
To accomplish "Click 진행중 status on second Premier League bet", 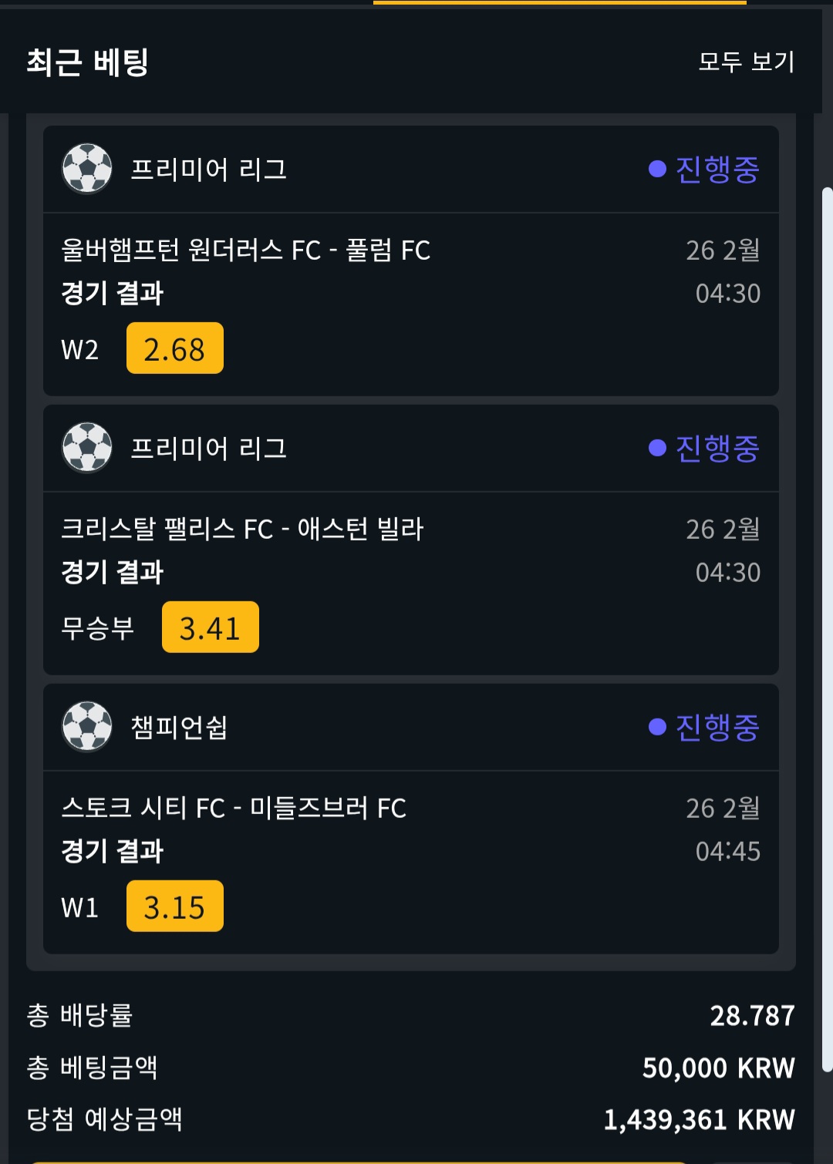I will (x=717, y=448).
